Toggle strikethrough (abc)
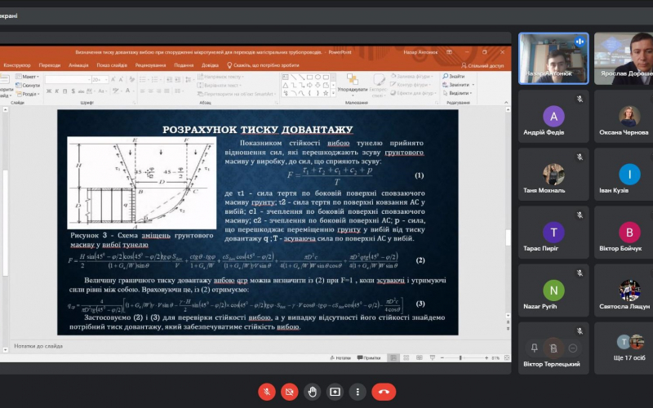The image size is (653, 408). pyautogui.click(x=81, y=91)
